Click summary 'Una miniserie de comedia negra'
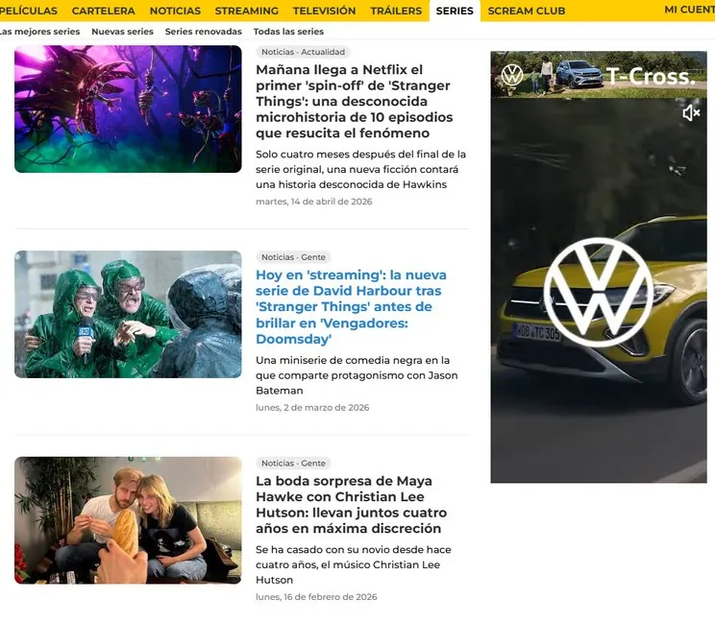This screenshot has width=715, height=623. point(357,375)
